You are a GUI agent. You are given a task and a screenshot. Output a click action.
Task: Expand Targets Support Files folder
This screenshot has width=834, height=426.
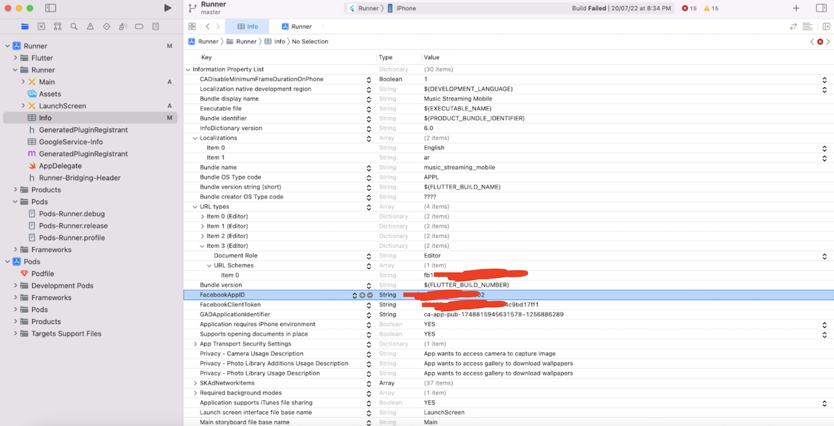(16, 333)
